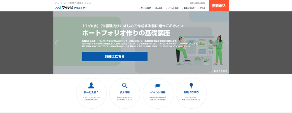This screenshot has height=113, width=292.
Task: Expand the ブログ nav dropdown
Action: click(x=202, y=8)
